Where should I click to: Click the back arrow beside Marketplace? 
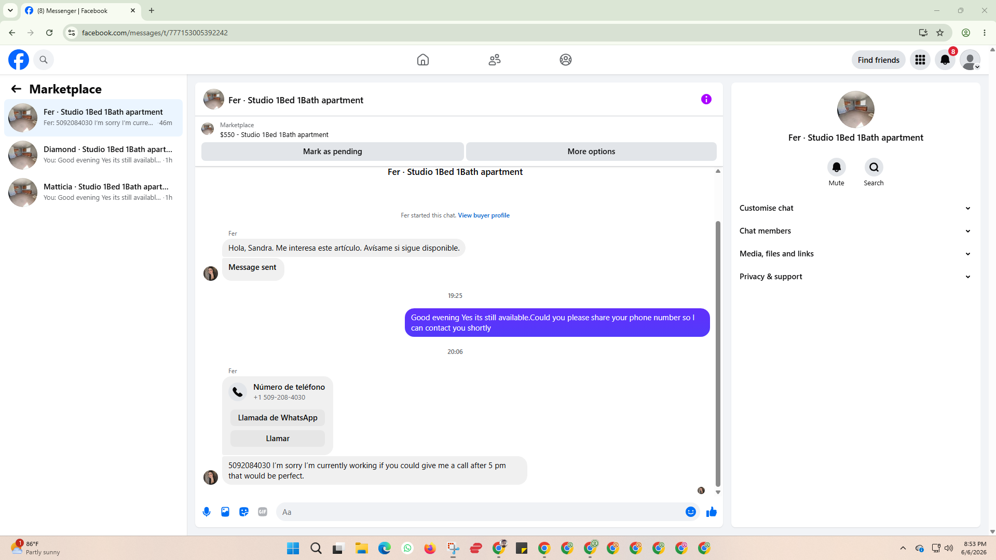click(16, 89)
